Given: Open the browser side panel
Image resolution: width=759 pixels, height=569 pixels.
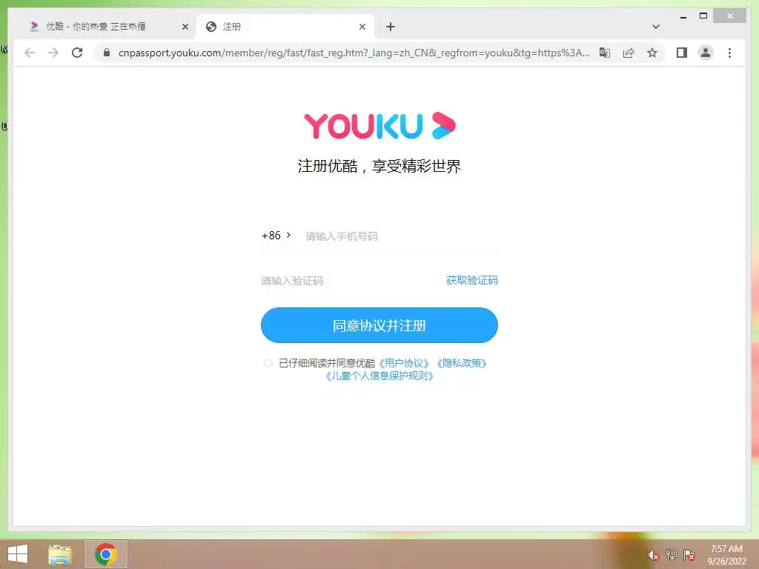Looking at the screenshot, I should (682, 53).
